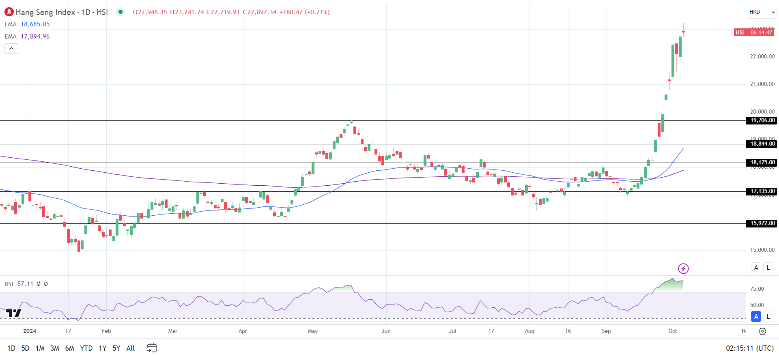The image size is (779, 356).
Task: Click the May label on time axis
Action: [313, 331]
